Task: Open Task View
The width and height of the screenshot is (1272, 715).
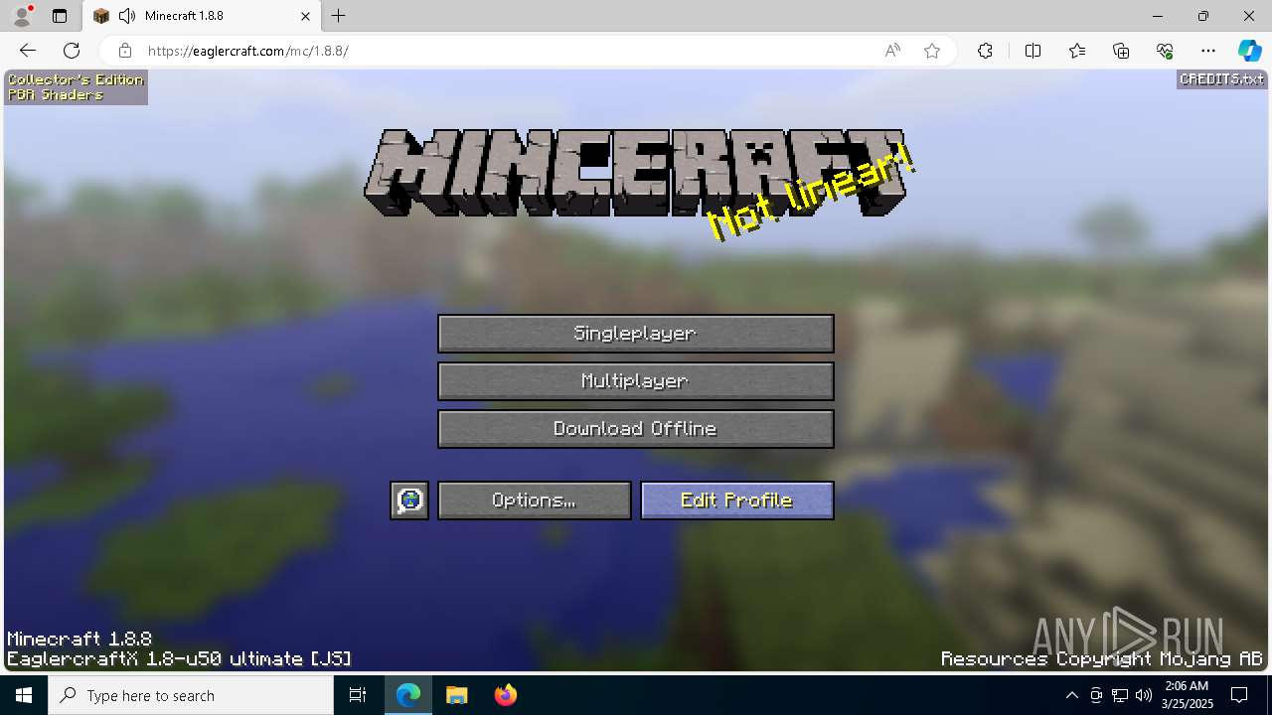Action: click(x=358, y=695)
